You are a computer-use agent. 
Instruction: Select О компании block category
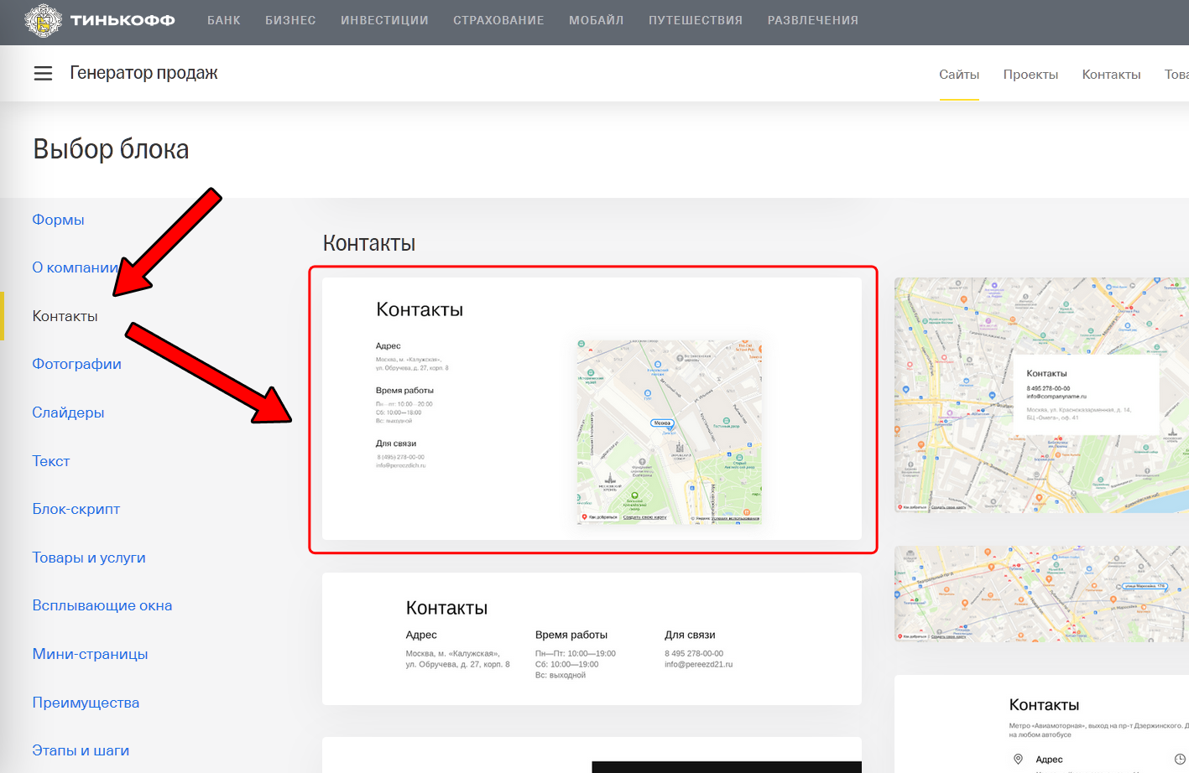[x=74, y=267]
